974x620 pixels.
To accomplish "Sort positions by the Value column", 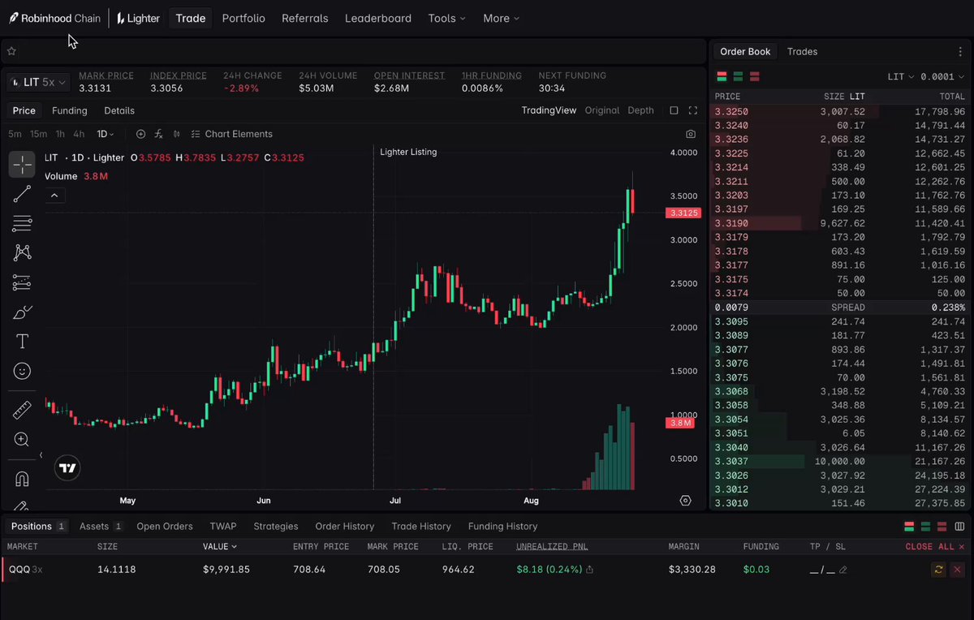I will coord(220,547).
